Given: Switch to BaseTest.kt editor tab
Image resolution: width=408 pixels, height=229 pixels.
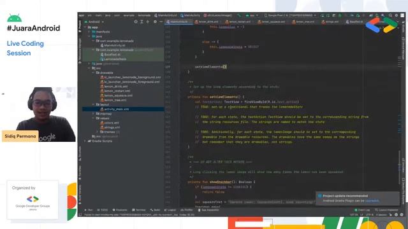Looking at the screenshot, I should [x=354, y=22].
